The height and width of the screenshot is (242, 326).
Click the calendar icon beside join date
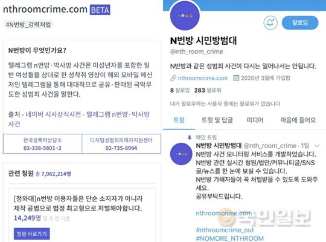click(x=236, y=78)
